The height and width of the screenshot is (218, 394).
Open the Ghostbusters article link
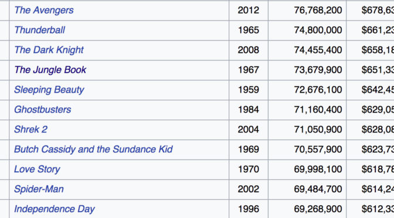tap(43, 110)
